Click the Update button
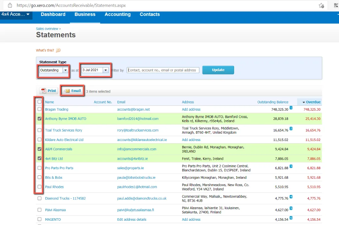The image size is (339, 225). [218, 70]
